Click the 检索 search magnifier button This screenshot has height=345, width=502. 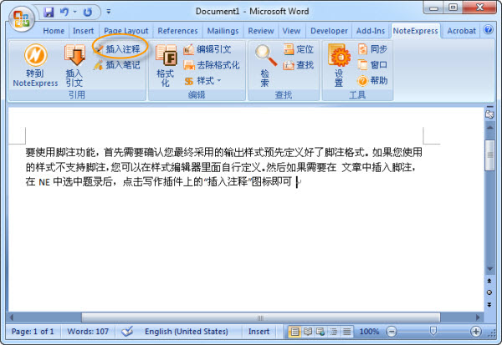[x=265, y=65]
